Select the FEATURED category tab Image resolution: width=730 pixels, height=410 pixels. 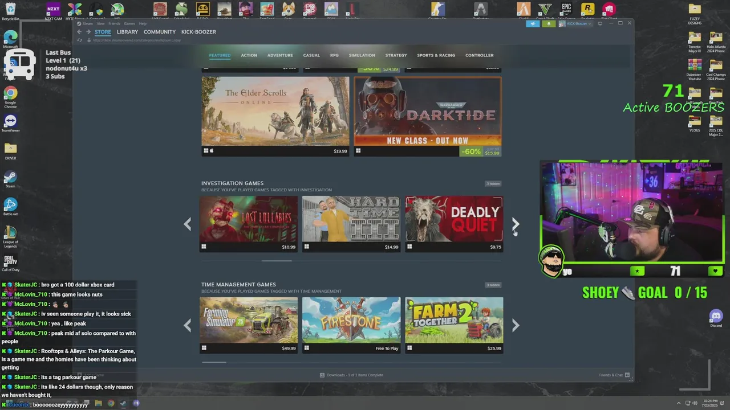pos(220,55)
